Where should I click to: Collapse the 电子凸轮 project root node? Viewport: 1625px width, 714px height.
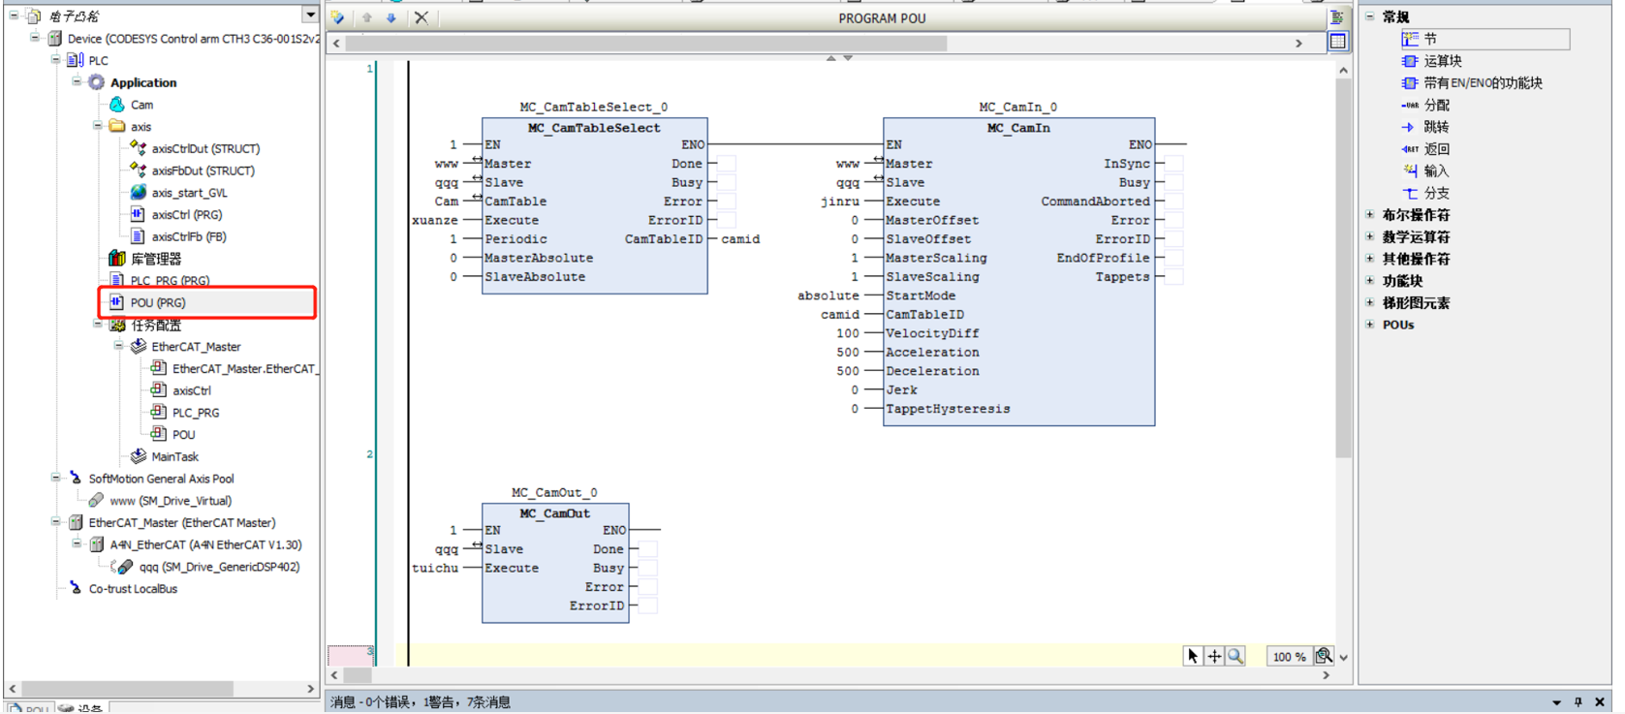pos(14,16)
